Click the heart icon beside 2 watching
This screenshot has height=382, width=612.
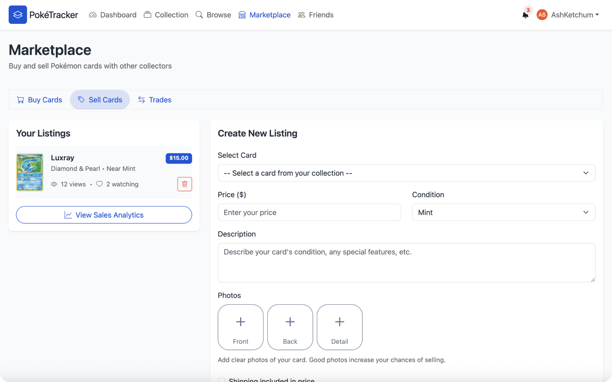[x=99, y=184]
